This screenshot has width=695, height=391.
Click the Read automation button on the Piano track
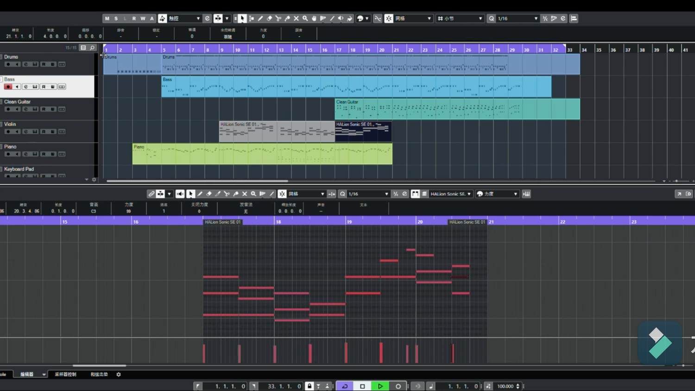pyautogui.click(x=44, y=154)
